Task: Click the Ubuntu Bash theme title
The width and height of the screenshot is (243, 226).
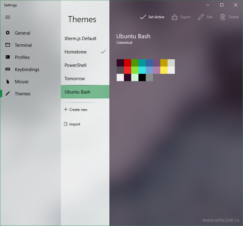Action: pyautogui.click(x=133, y=36)
